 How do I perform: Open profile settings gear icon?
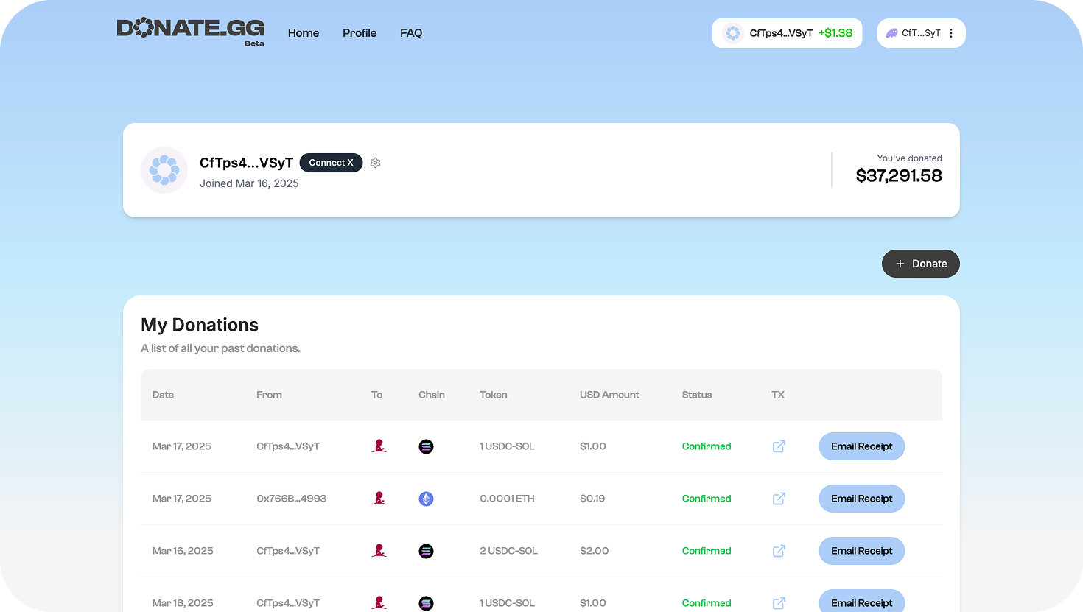(x=375, y=163)
